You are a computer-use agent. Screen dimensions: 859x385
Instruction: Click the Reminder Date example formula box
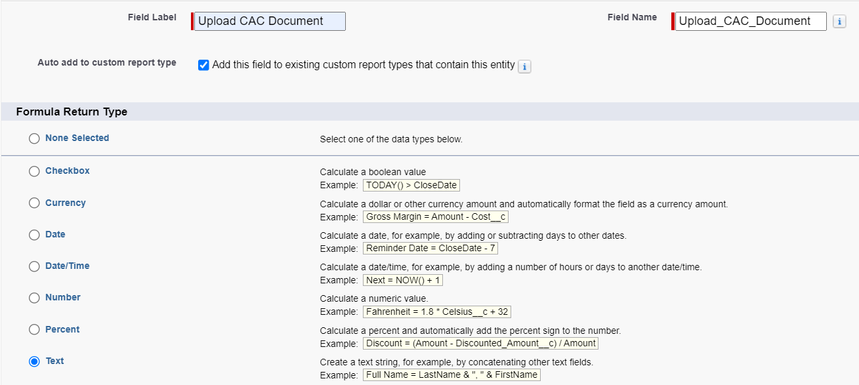tap(431, 249)
